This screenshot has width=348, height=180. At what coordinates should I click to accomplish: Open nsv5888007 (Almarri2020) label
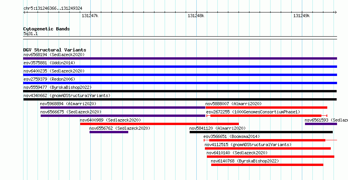233,104
